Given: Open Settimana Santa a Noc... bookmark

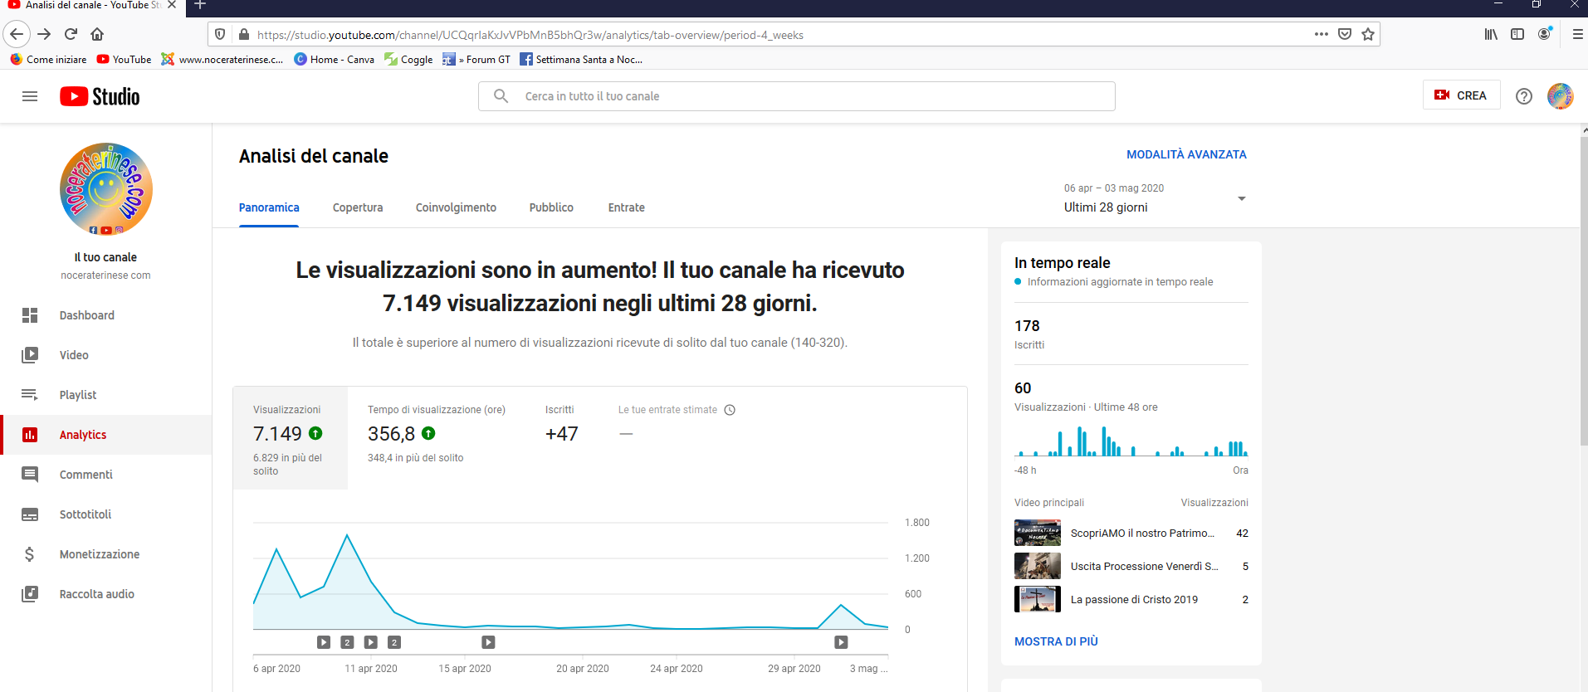Looking at the screenshot, I should tap(581, 59).
